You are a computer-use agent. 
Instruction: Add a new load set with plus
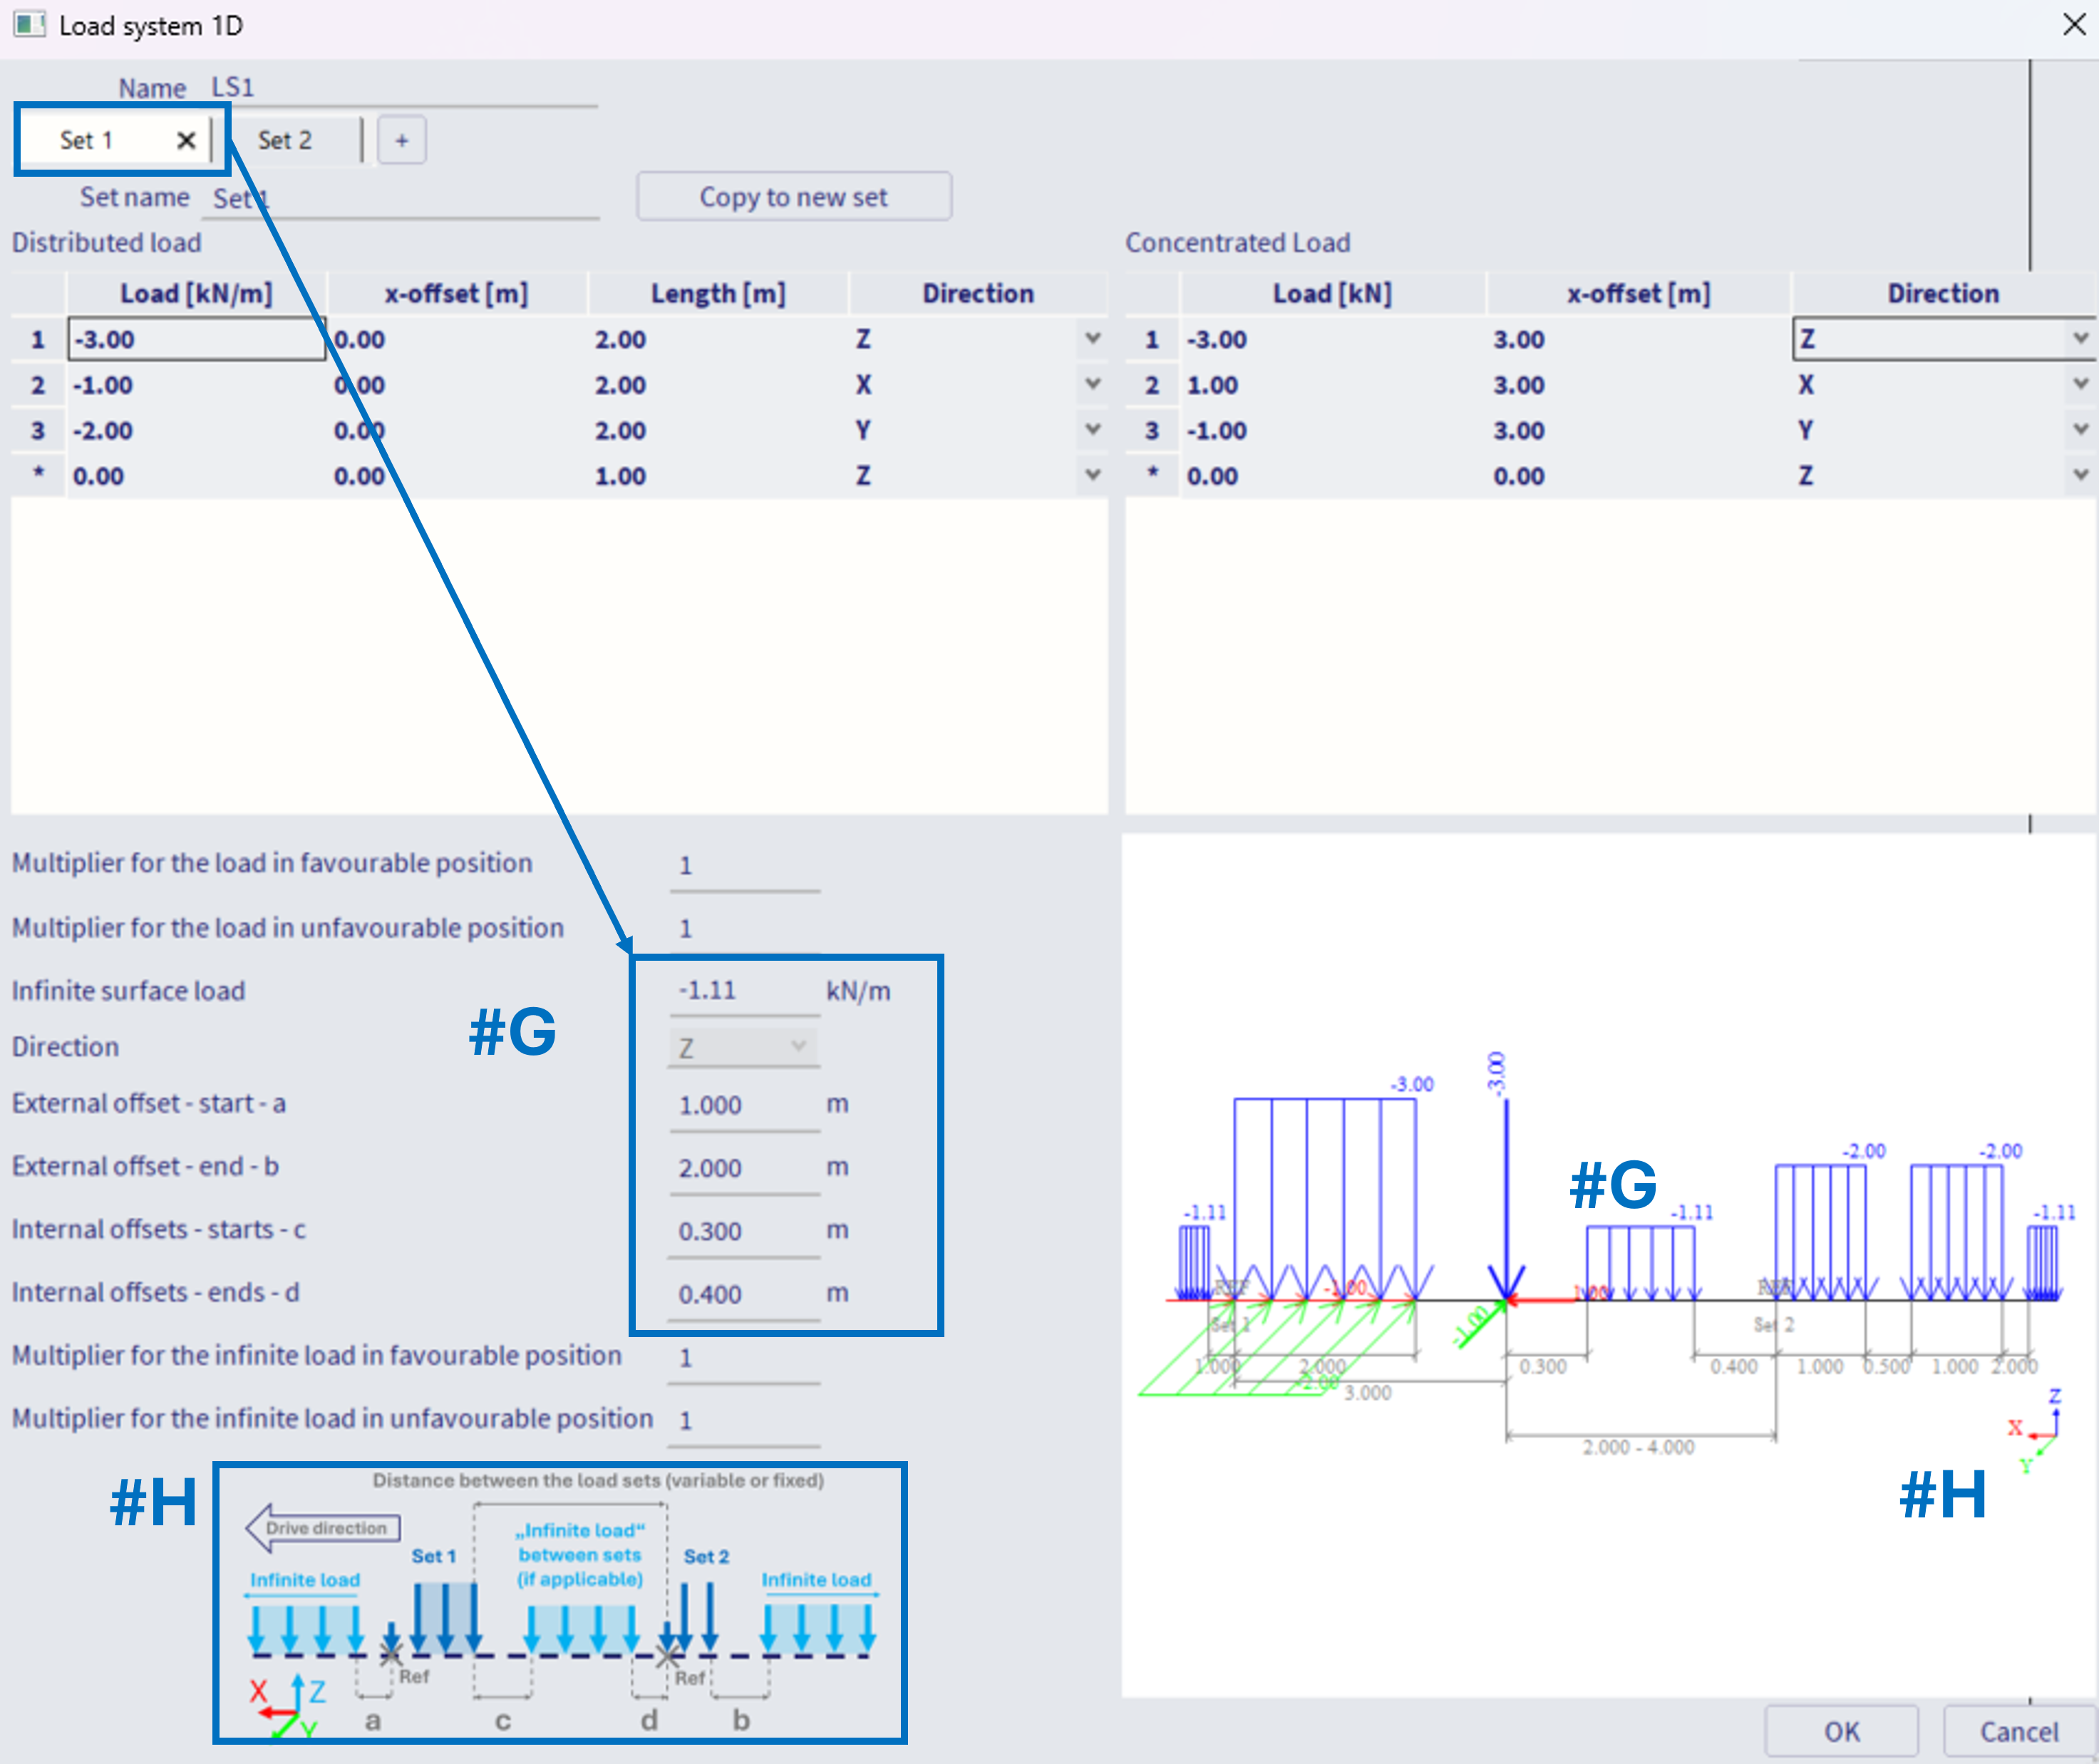[402, 141]
